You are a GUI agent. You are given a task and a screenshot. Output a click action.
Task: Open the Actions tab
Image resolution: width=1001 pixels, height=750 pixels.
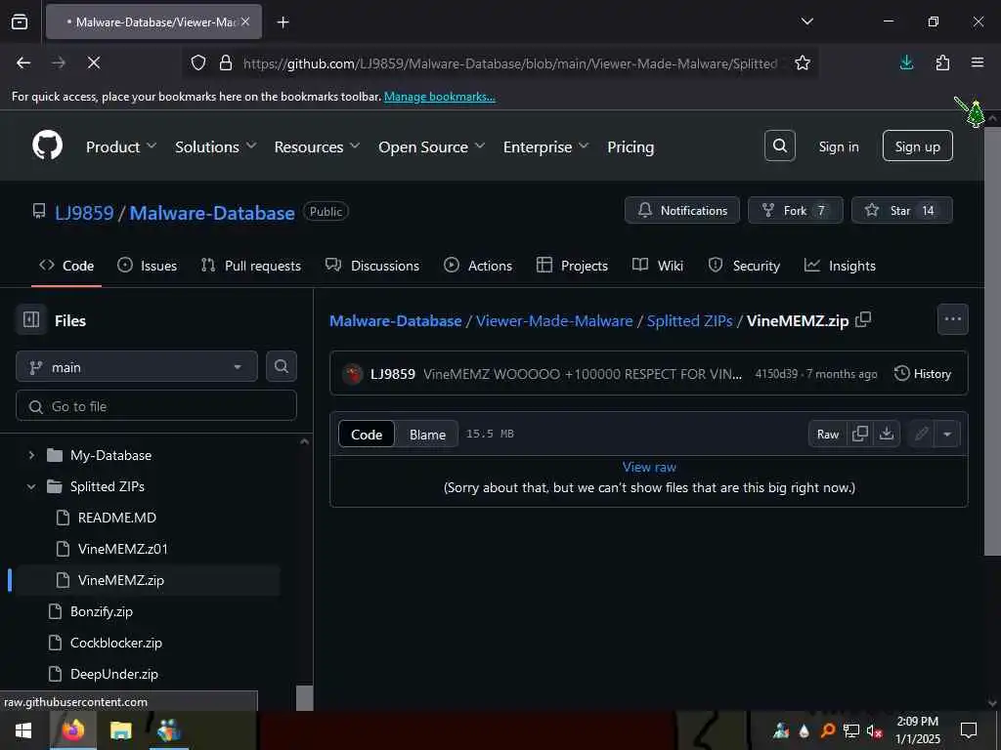(477, 266)
